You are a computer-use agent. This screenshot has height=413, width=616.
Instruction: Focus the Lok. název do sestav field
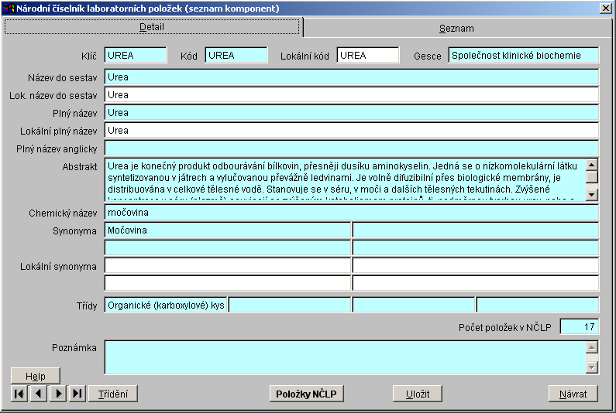(351, 95)
